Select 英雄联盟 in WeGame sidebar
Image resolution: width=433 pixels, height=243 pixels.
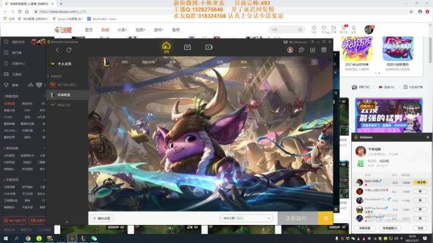point(67,94)
